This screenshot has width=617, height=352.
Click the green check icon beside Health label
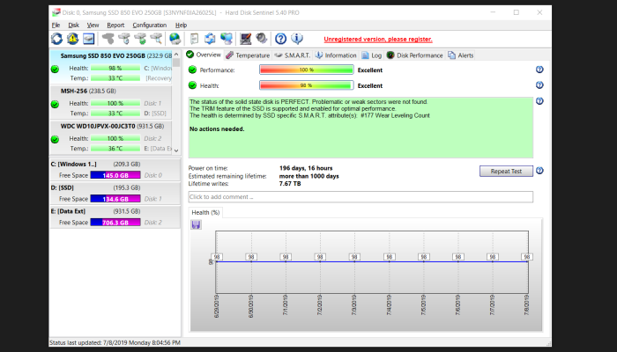click(x=192, y=84)
